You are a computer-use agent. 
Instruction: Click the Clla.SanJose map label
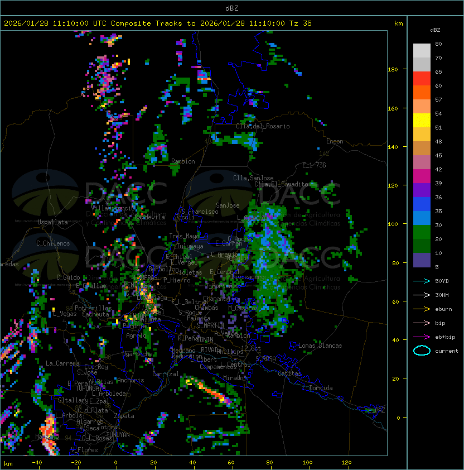click(x=253, y=178)
